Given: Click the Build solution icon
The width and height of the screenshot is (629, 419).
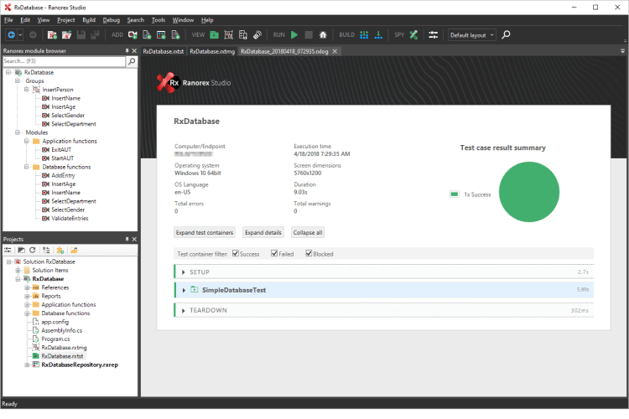Looking at the screenshot, I should click(x=364, y=35).
